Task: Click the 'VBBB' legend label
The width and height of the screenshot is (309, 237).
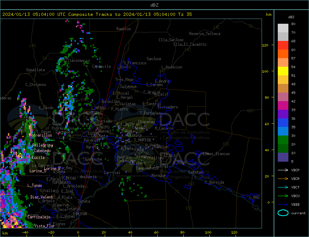Action: [295, 204]
